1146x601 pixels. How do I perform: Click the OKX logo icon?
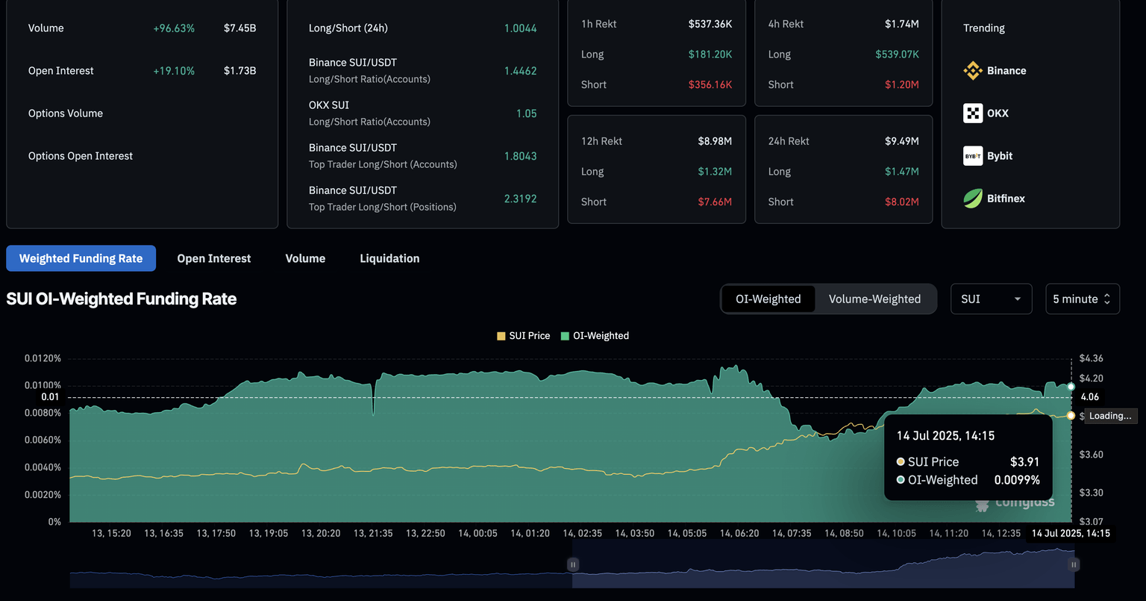973,113
